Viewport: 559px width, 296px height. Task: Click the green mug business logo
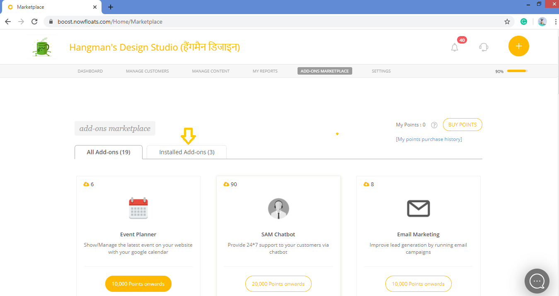pyautogui.click(x=42, y=46)
